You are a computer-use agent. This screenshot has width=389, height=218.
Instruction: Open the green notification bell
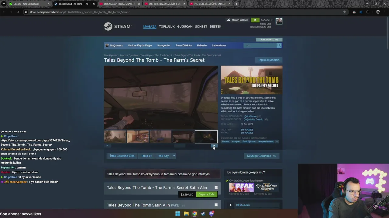pyautogui.click(x=255, y=20)
